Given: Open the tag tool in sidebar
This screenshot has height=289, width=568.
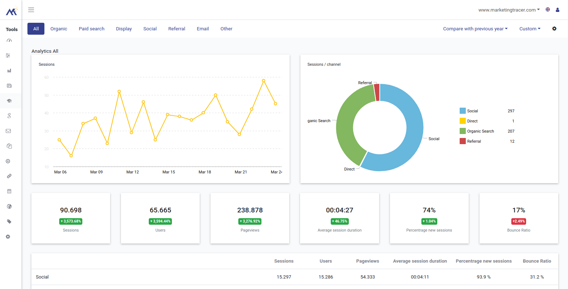Looking at the screenshot, I should 9,221.
